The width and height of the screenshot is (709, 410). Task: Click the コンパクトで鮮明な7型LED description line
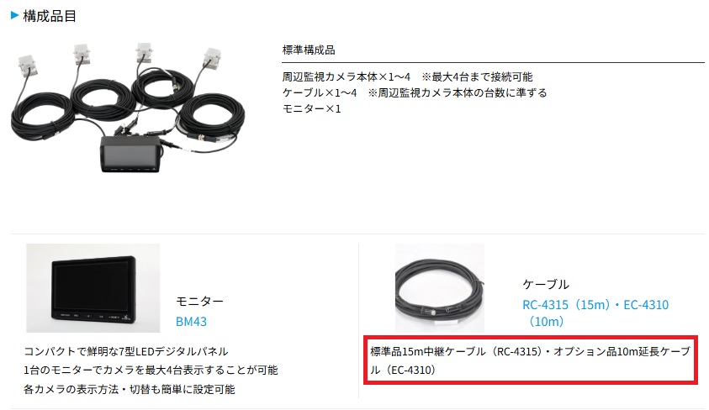(126, 351)
